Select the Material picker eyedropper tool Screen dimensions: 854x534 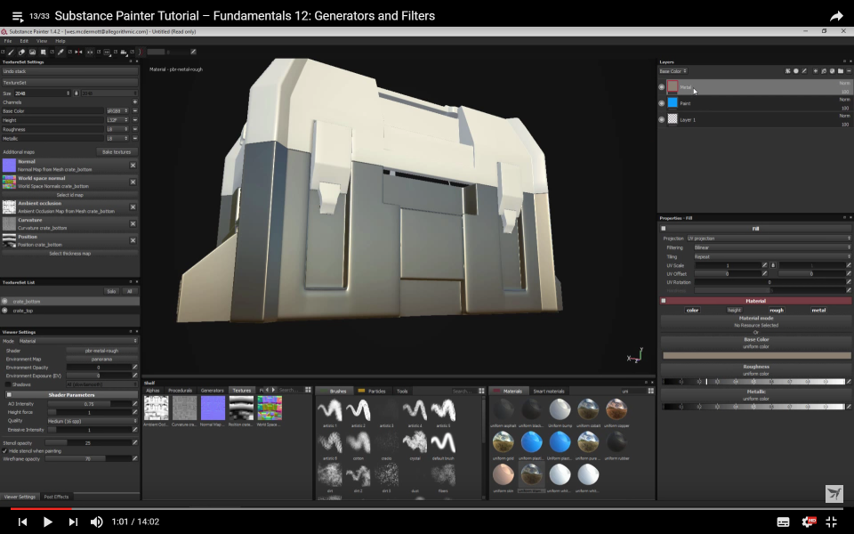pyautogui.click(x=61, y=53)
